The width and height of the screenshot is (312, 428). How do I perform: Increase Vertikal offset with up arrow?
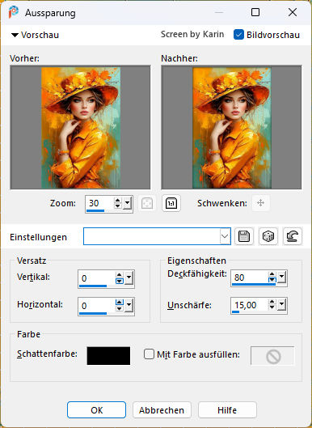point(120,275)
